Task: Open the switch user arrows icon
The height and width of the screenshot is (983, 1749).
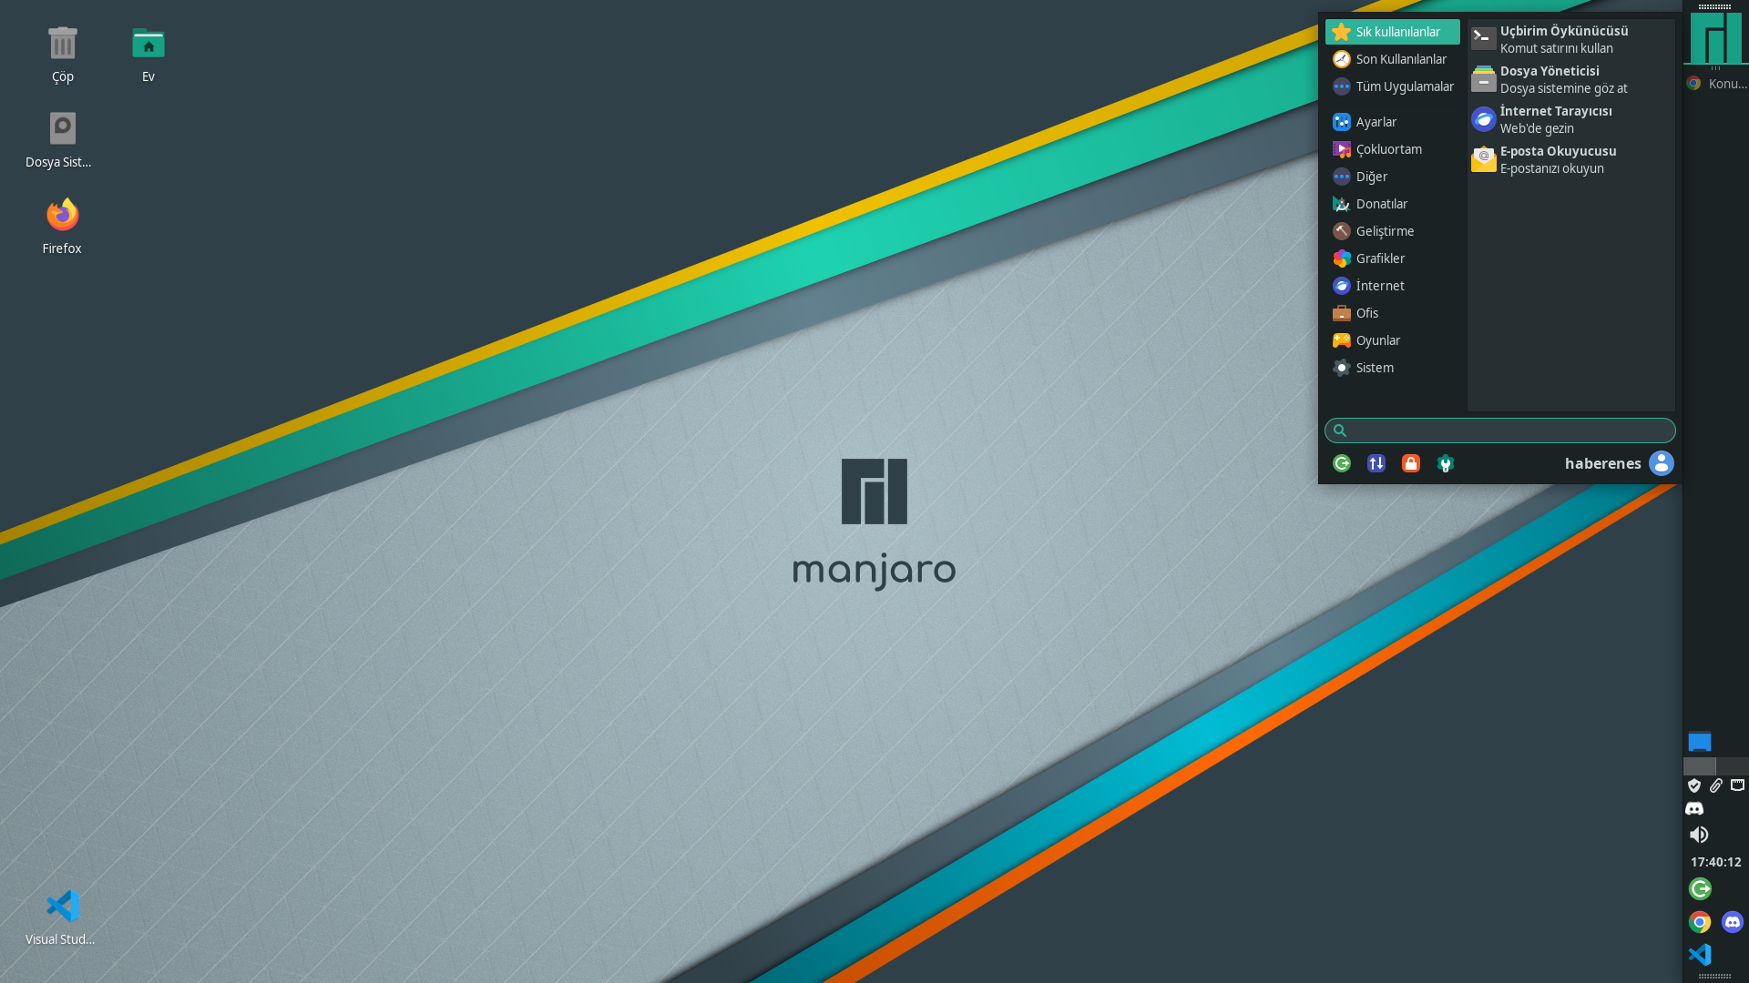Action: click(x=1376, y=463)
